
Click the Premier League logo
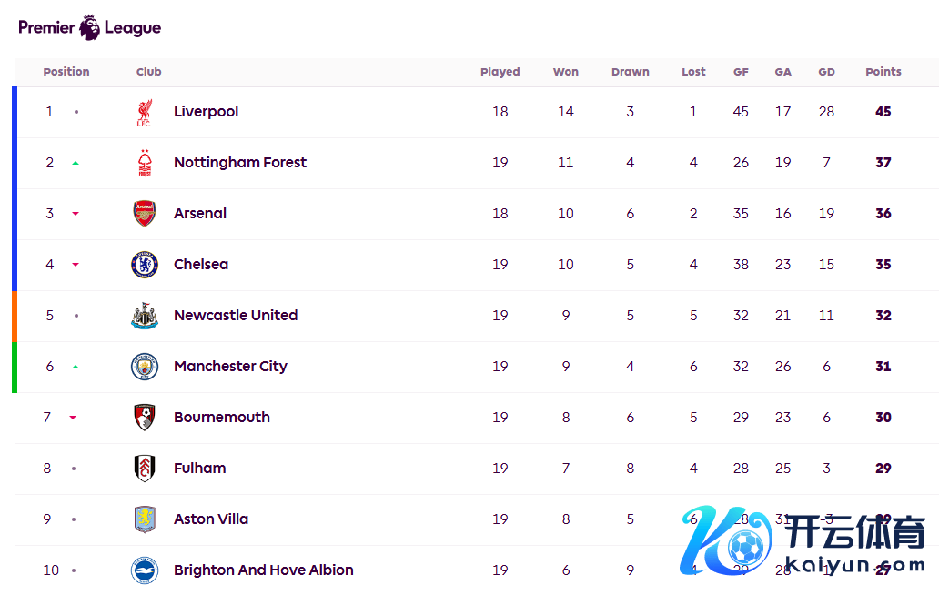click(x=89, y=27)
